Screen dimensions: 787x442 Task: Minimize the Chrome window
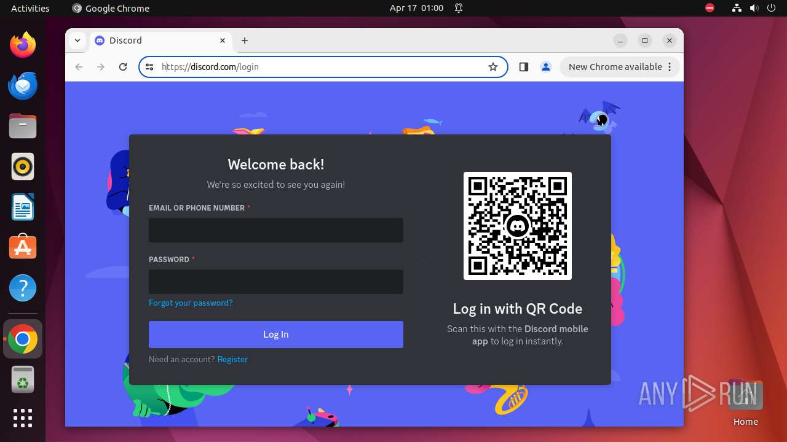tap(620, 41)
